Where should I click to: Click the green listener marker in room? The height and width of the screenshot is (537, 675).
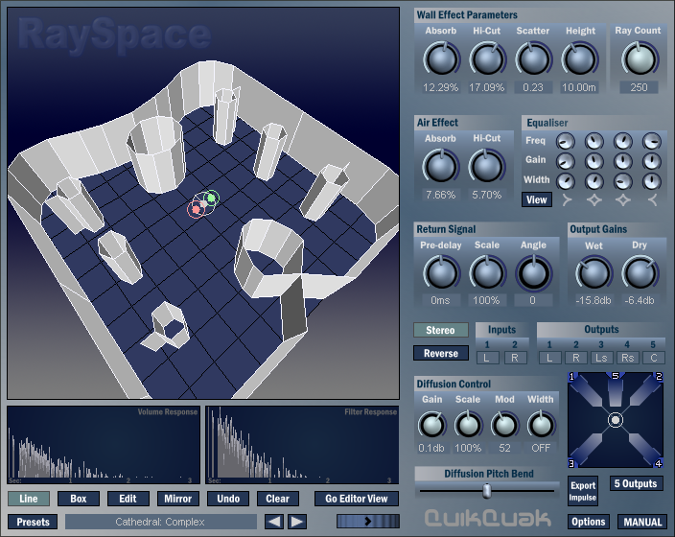click(x=211, y=198)
